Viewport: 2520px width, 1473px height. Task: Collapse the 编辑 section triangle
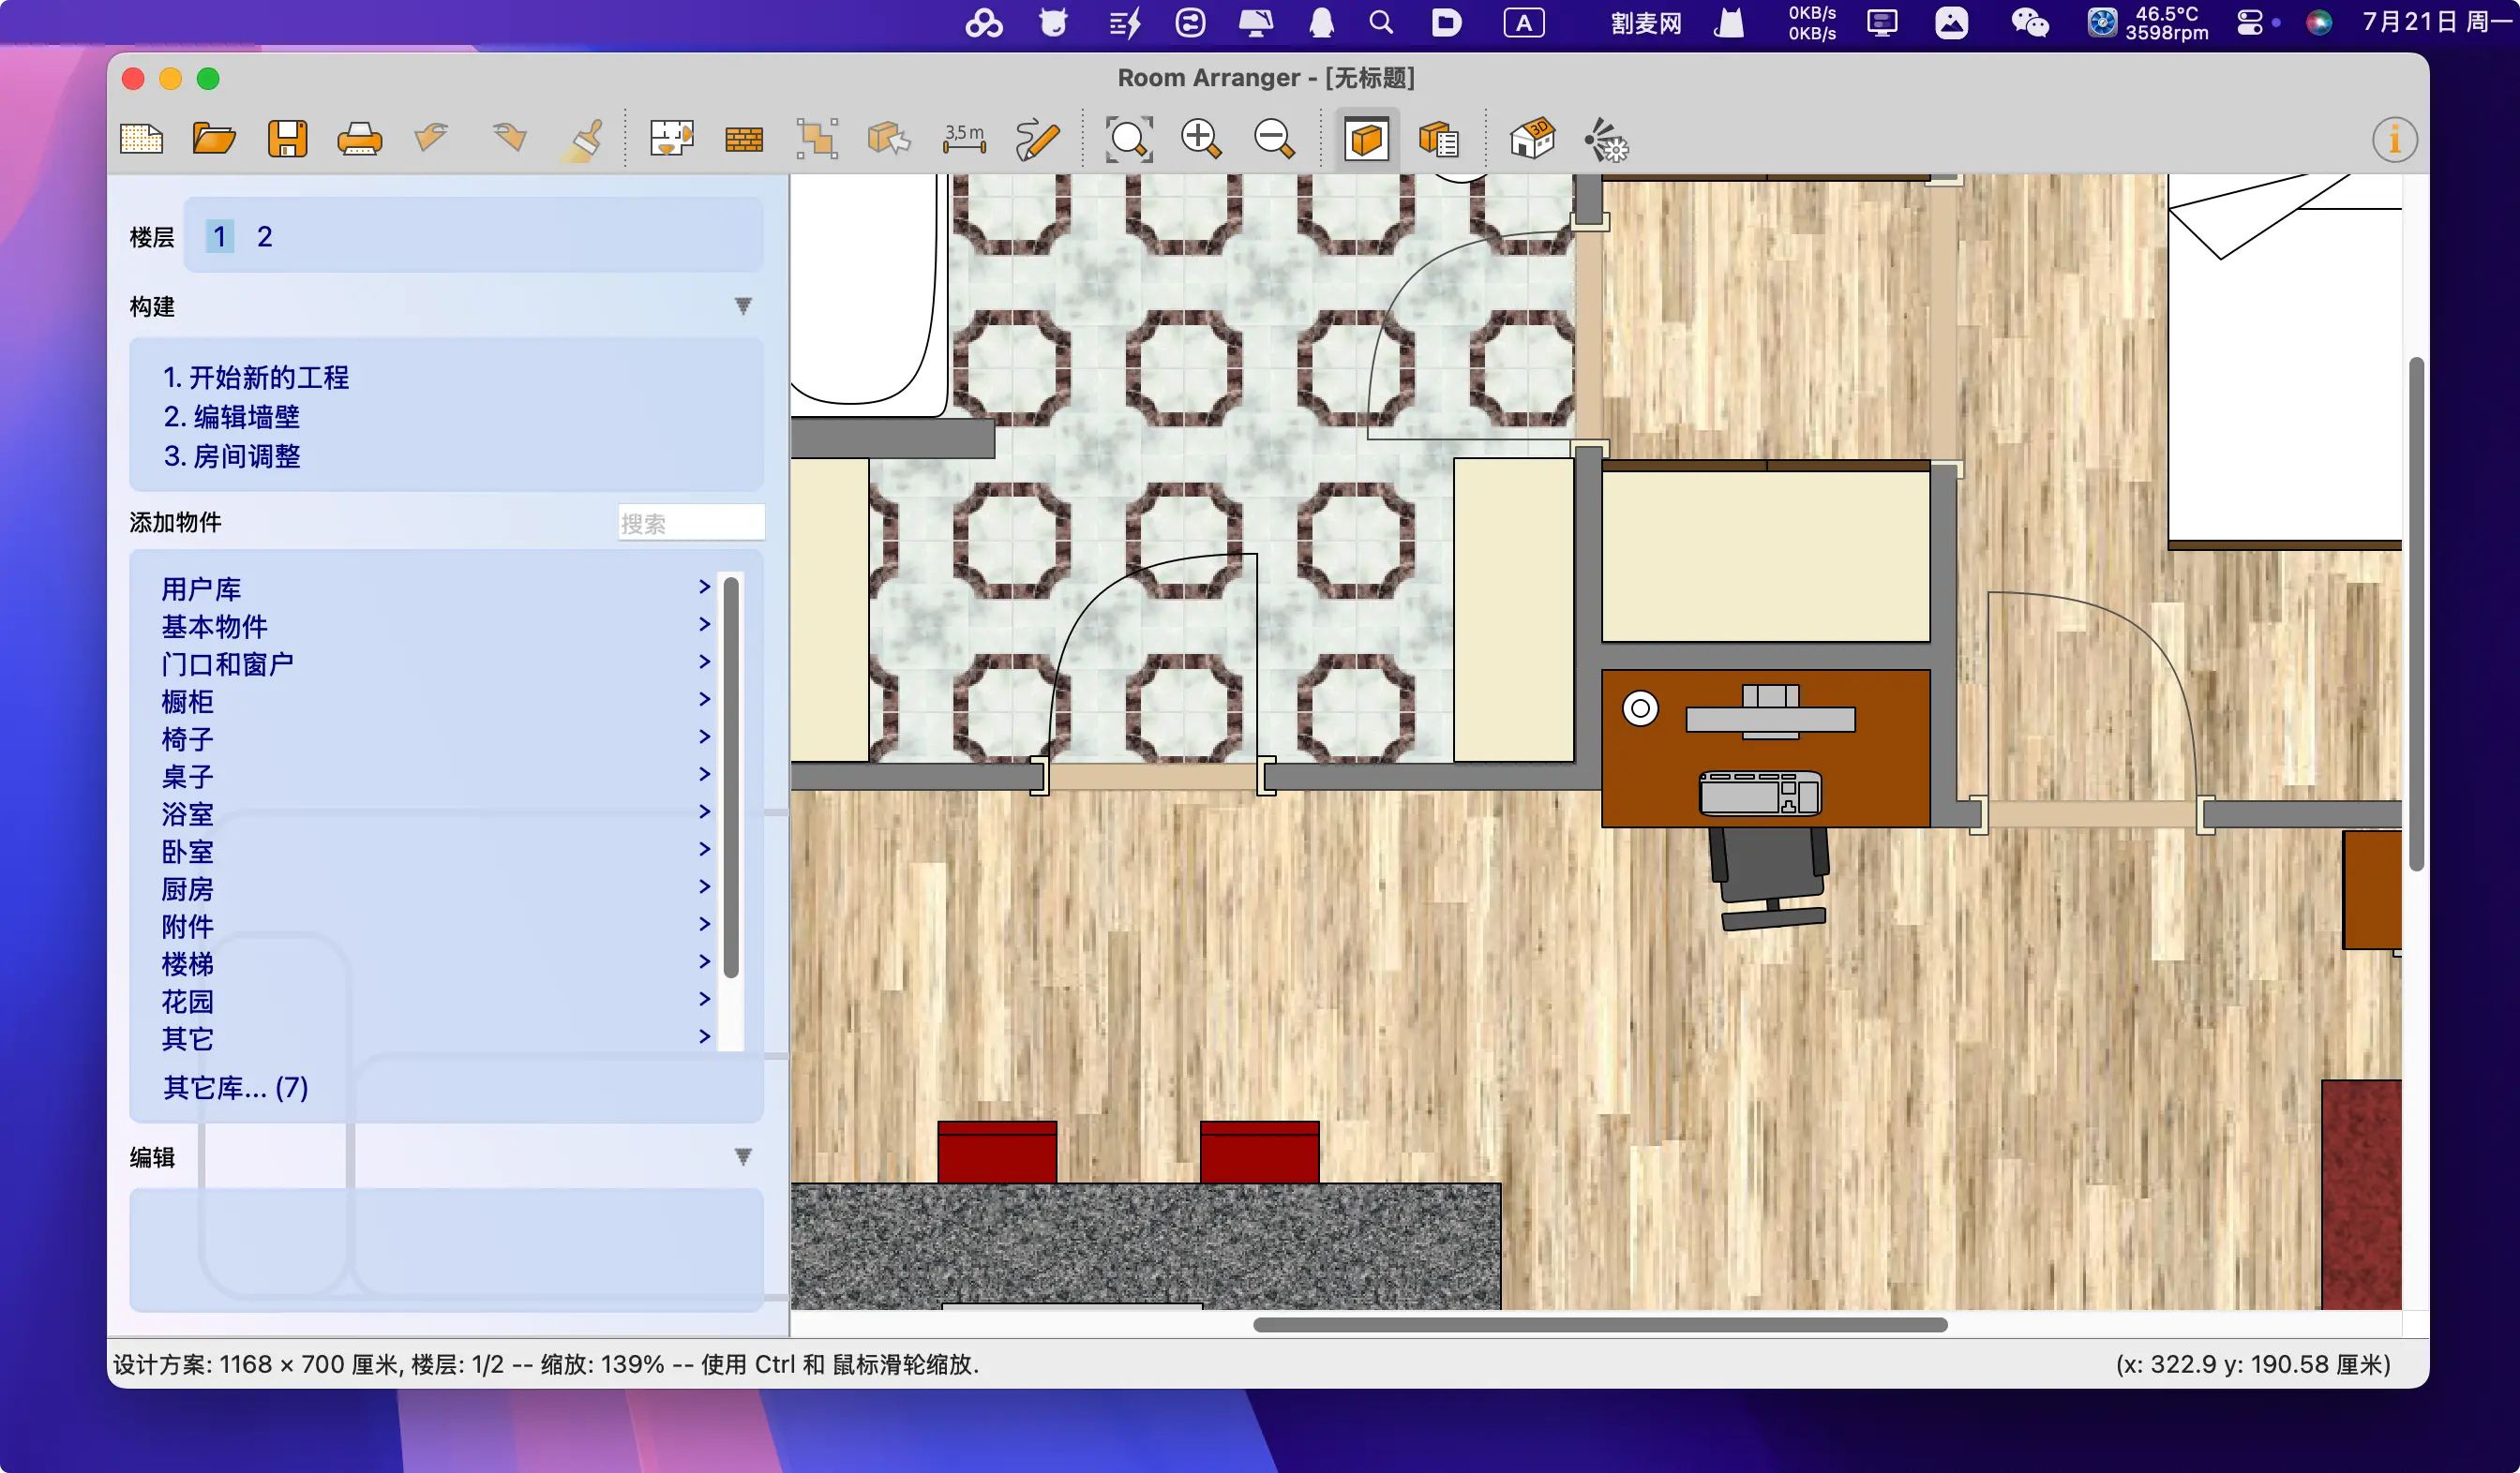[x=743, y=1156]
